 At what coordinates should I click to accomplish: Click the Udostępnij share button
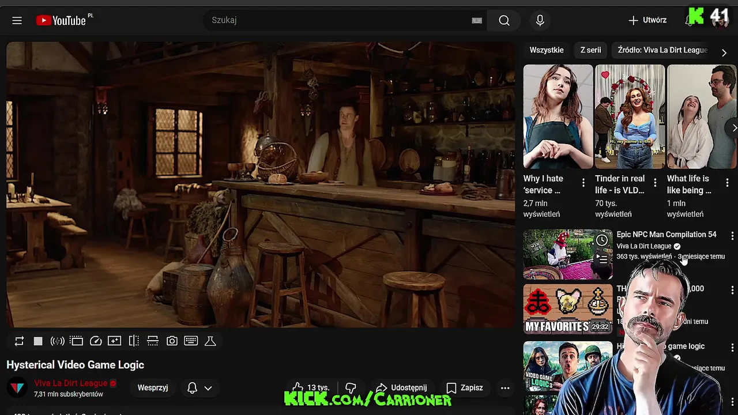click(x=401, y=388)
